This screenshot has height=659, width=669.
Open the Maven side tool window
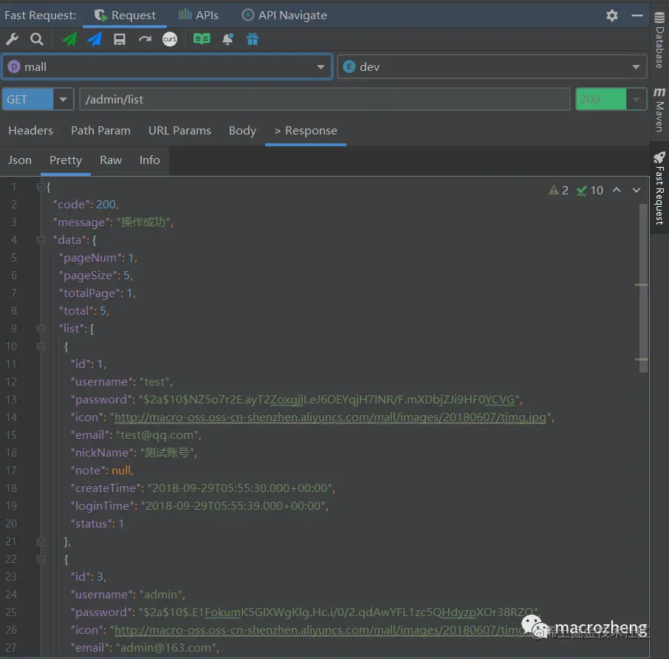[x=659, y=109]
